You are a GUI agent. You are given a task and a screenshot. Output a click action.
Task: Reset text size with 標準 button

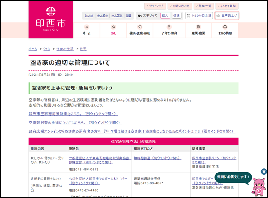(x=176, y=15)
